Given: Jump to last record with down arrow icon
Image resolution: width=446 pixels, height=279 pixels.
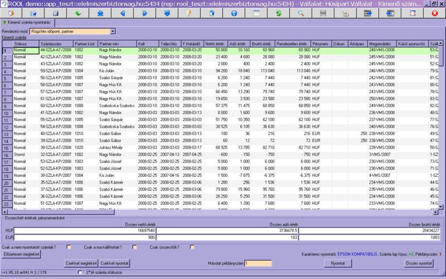Looking at the screenshot, I should click(167, 13).
